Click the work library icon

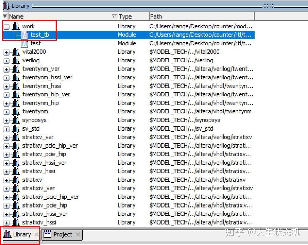tap(16, 26)
